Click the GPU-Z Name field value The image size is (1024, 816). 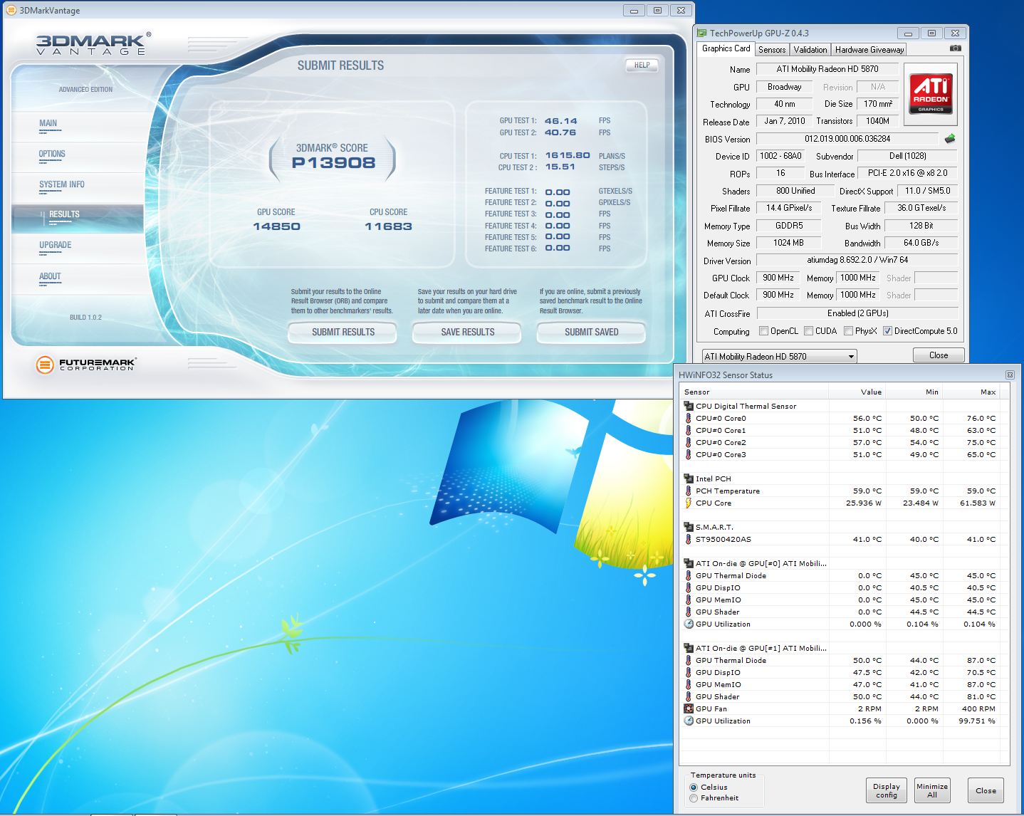point(827,69)
